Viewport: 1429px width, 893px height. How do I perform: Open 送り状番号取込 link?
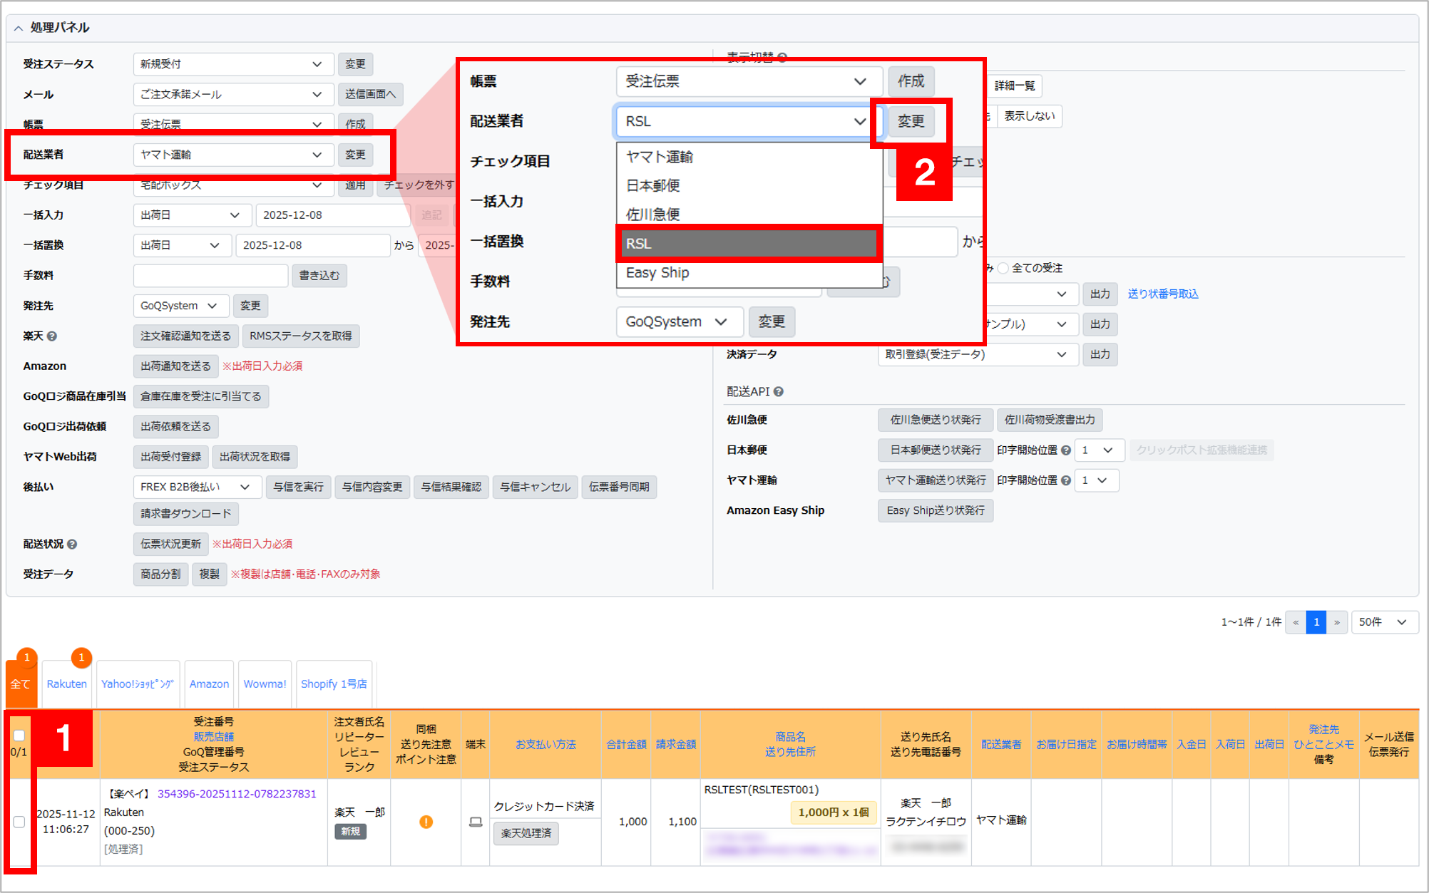tap(1162, 294)
